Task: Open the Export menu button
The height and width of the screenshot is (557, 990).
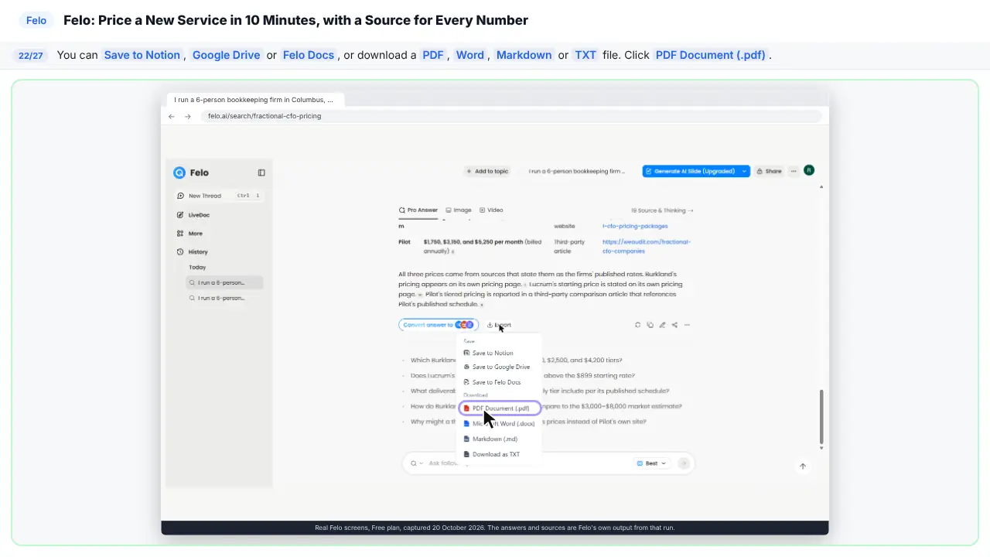Action: click(500, 325)
